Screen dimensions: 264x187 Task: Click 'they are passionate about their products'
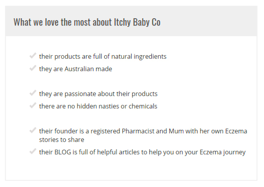click(x=98, y=94)
